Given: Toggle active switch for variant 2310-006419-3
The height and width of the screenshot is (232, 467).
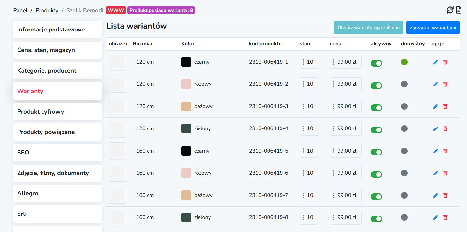Looking at the screenshot, I should point(376,108).
